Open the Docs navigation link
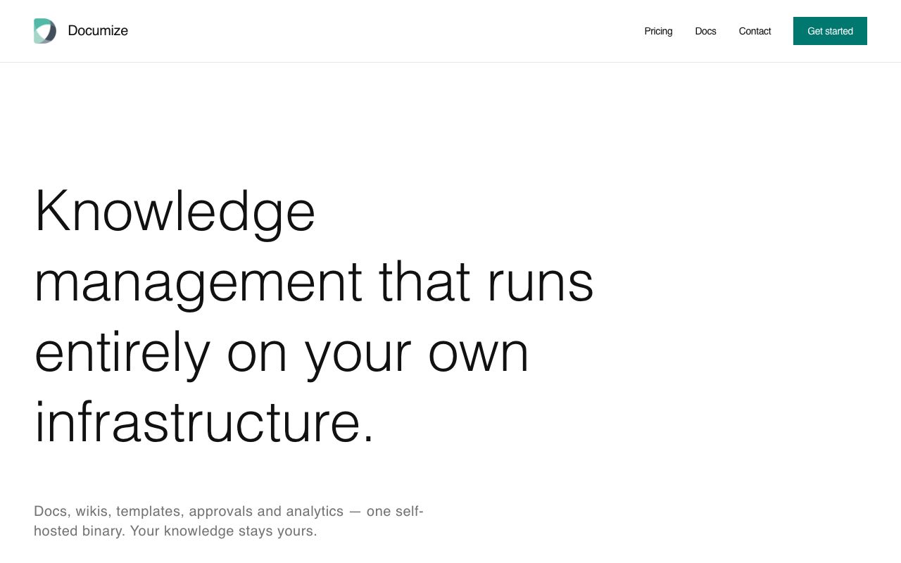Image resolution: width=901 pixels, height=563 pixels. click(705, 31)
